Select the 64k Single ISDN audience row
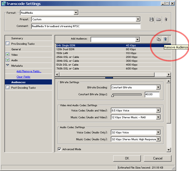Viewport: 189px width, 171px height. tap(113, 46)
